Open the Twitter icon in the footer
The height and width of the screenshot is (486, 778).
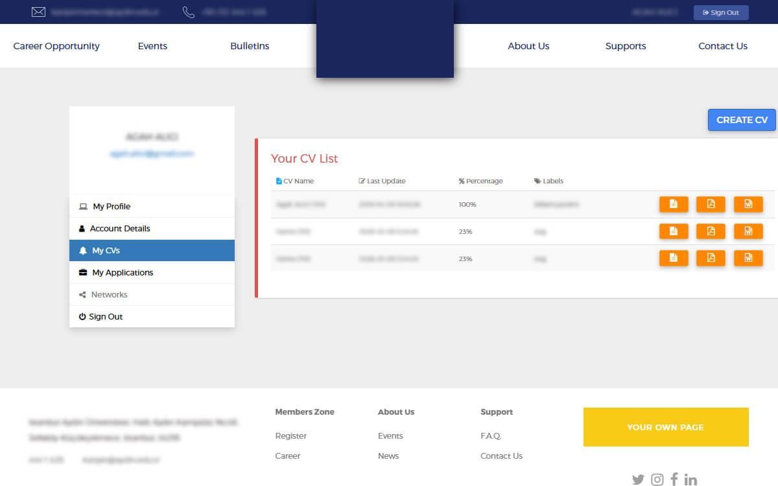click(x=638, y=480)
